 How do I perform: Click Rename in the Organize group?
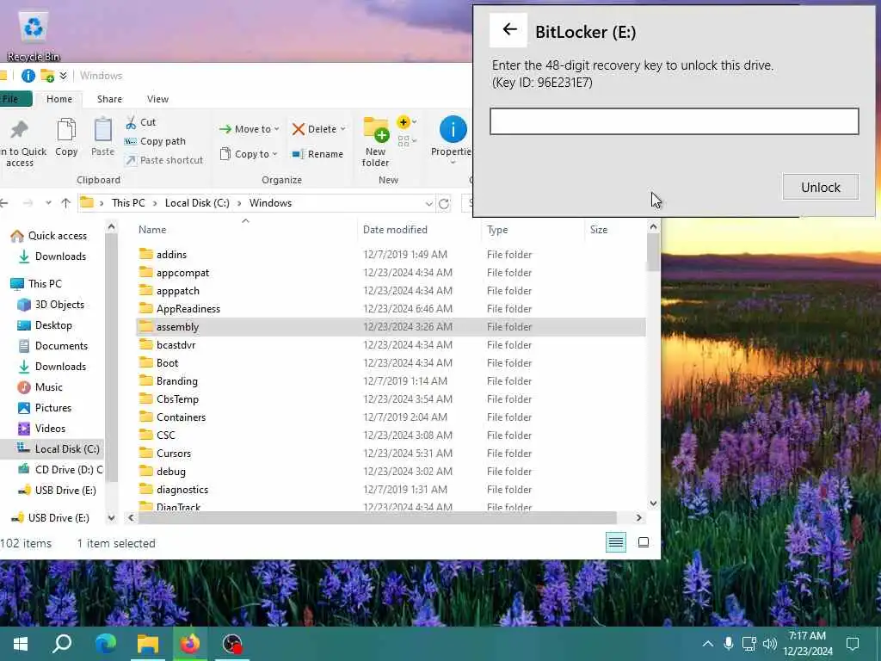coord(317,154)
